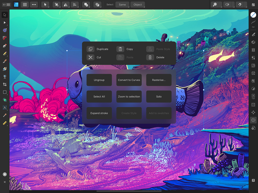Choose Copy from the context menu
Image resolution: width=258 pixels, height=193 pixels.
pos(125,49)
